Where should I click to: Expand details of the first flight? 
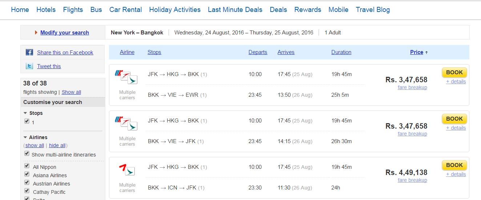point(456,82)
